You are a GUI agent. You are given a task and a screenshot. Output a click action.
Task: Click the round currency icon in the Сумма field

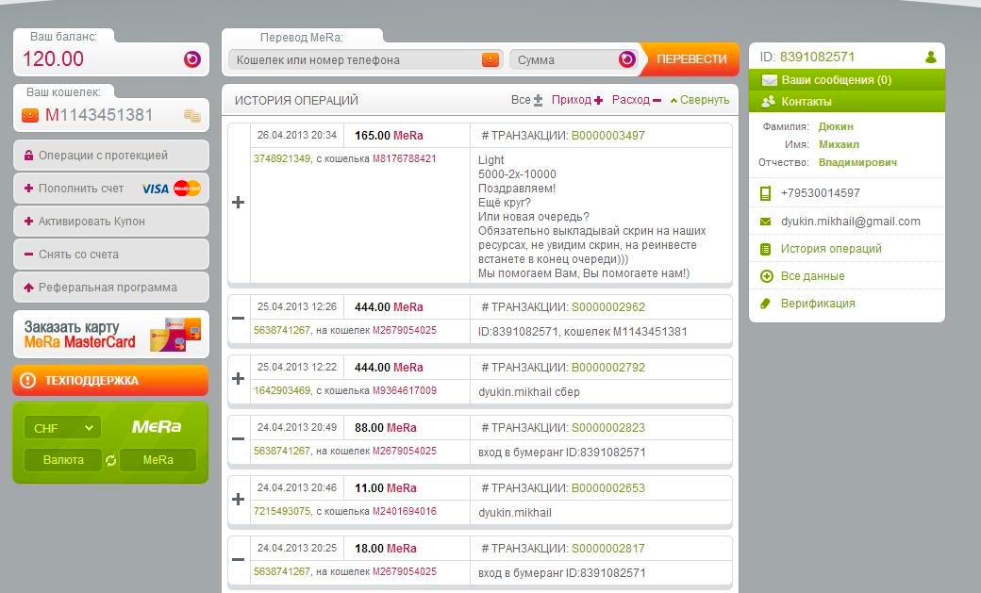click(x=627, y=59)
